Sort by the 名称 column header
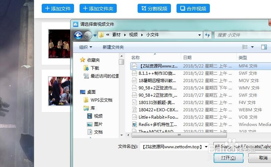The height and width of the screenshot is (167, 271). 135,57
